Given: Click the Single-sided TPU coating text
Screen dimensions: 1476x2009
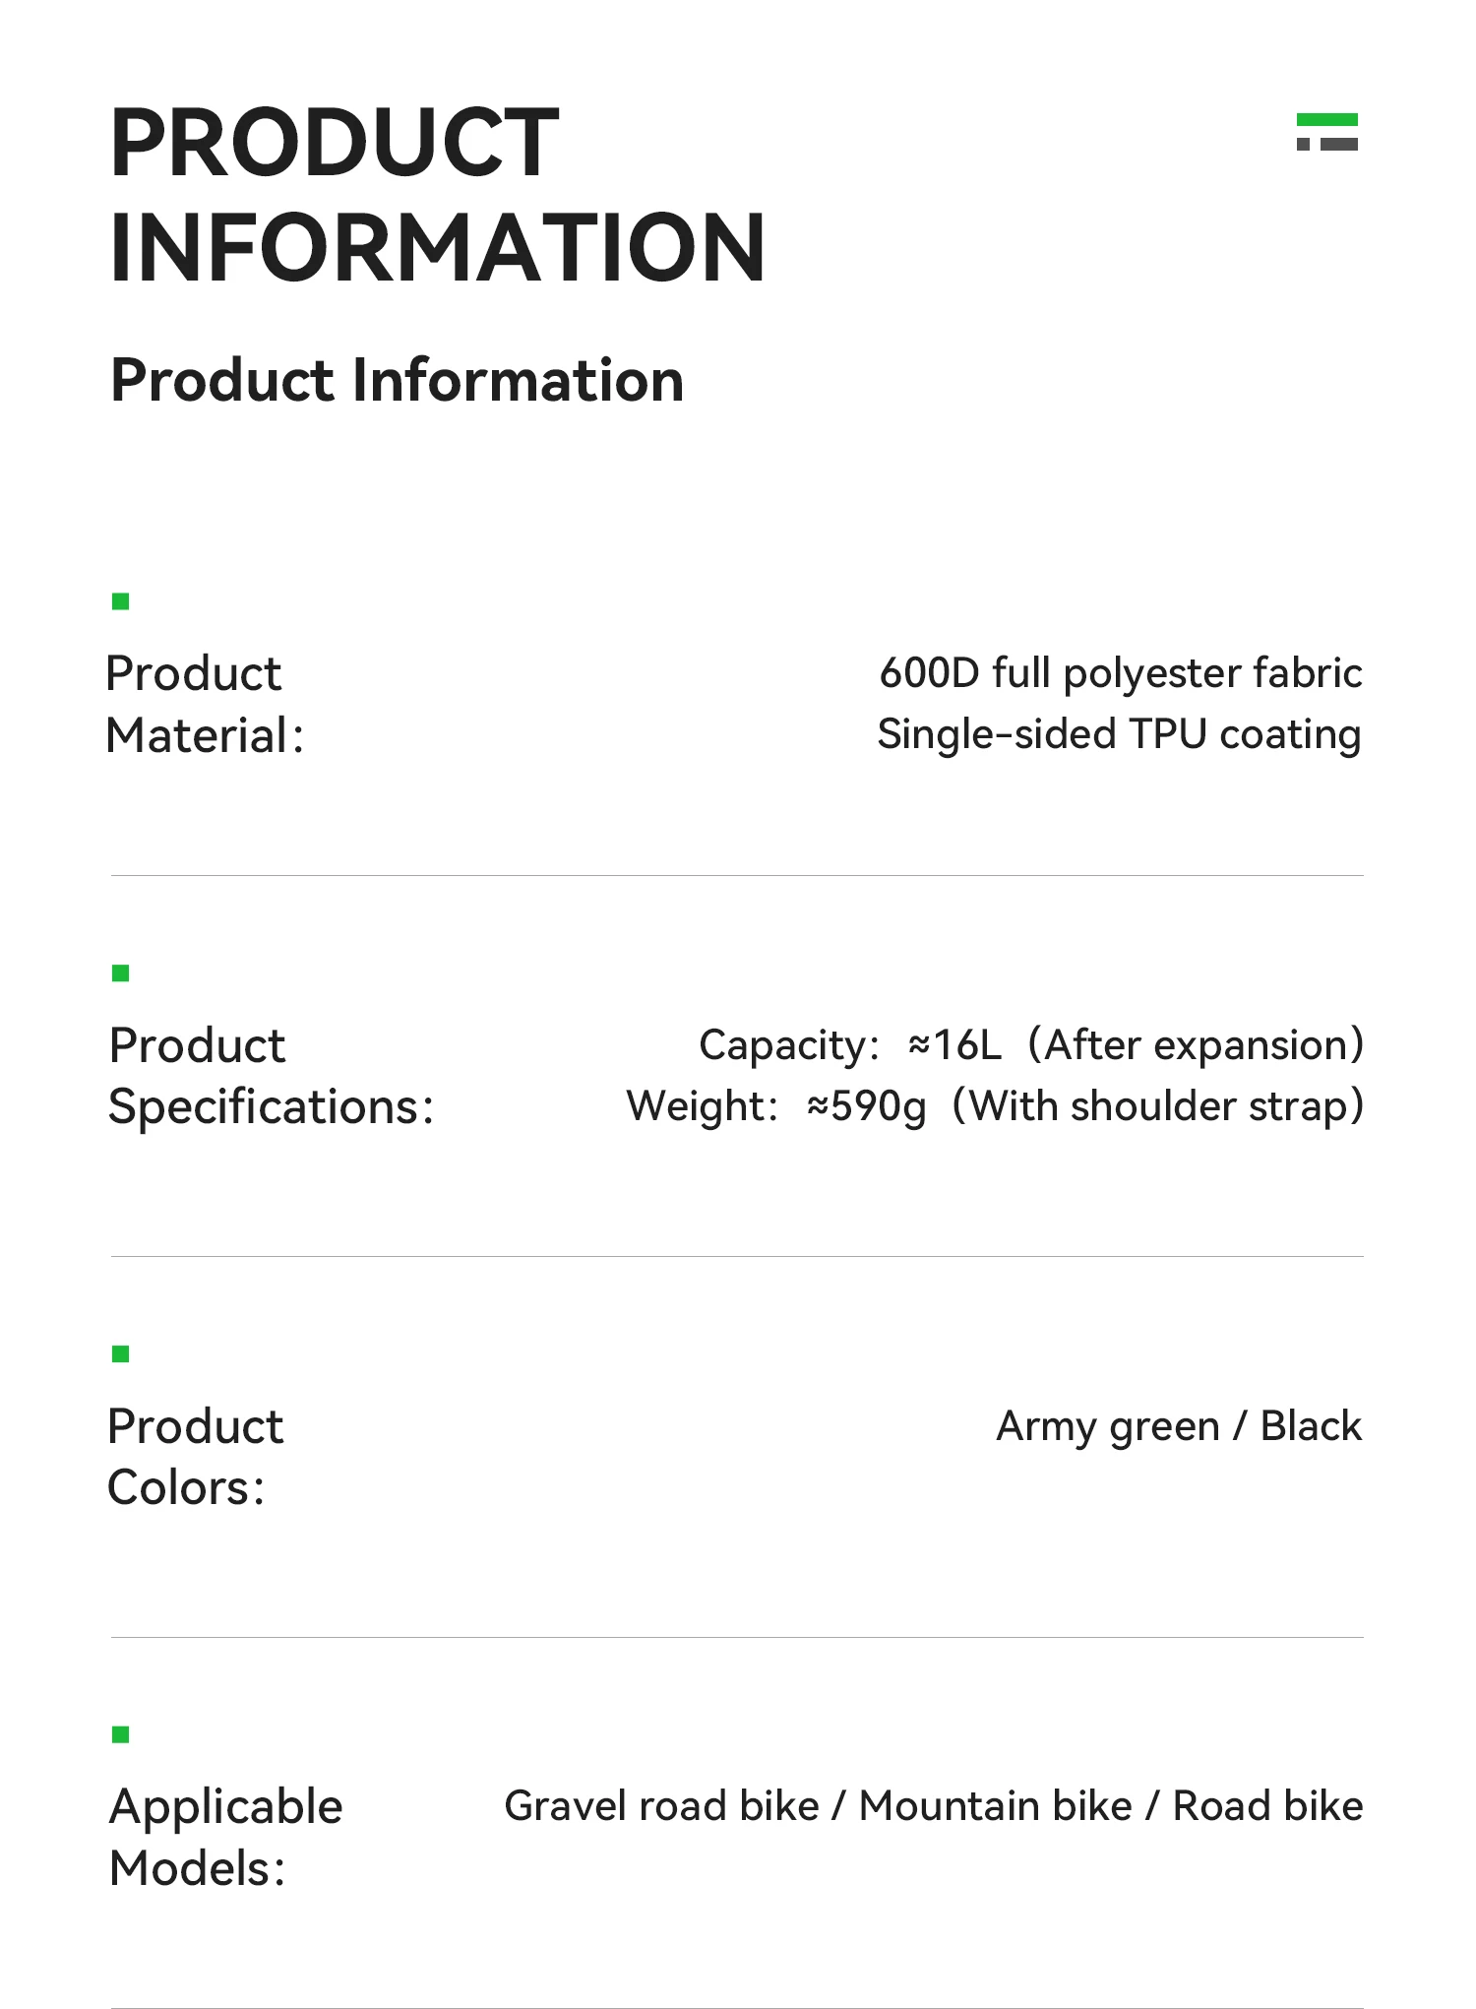Looking at the screenshot, I should coord(1119,735).
